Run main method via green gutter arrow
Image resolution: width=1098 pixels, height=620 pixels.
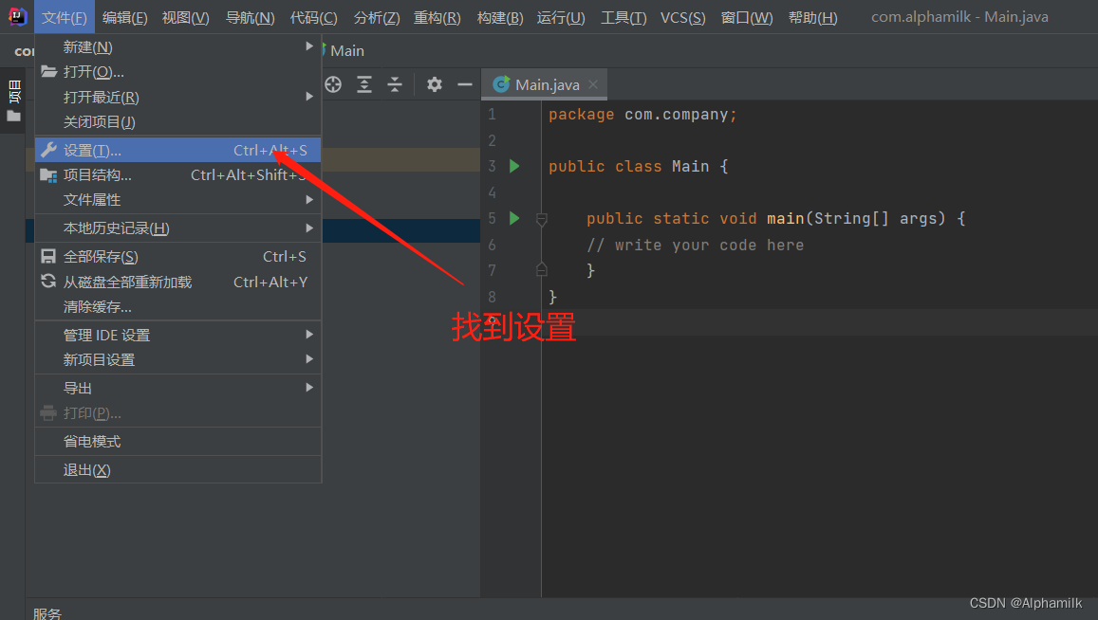coord(513,218)
